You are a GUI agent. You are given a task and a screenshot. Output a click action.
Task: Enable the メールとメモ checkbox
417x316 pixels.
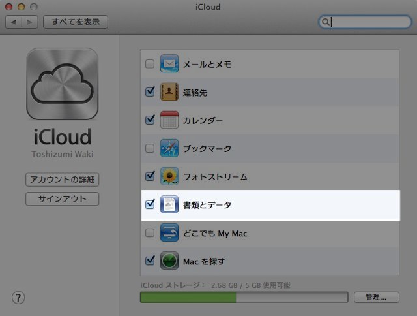pos(150,64)
